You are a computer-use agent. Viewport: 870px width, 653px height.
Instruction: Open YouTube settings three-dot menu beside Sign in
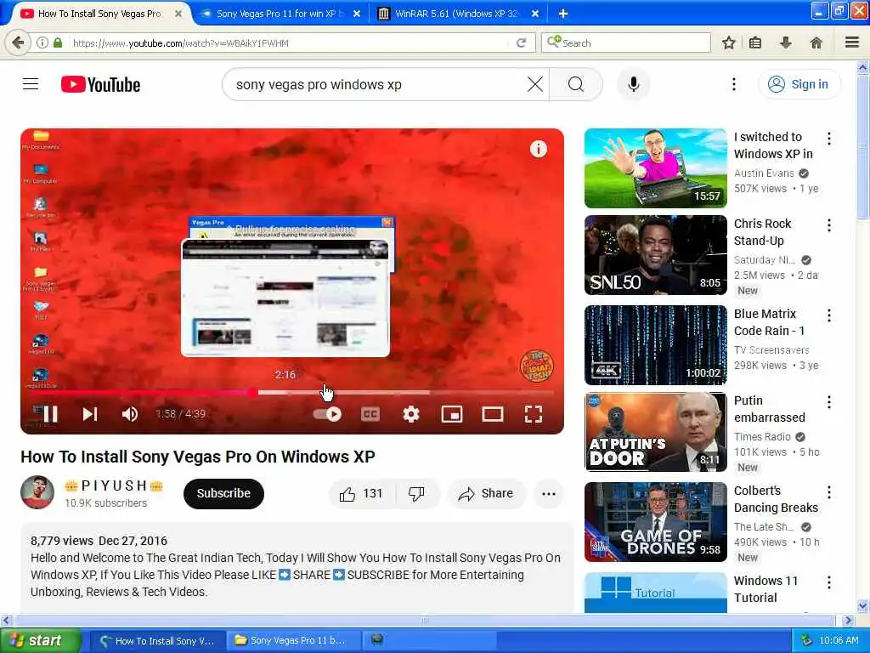733,84
